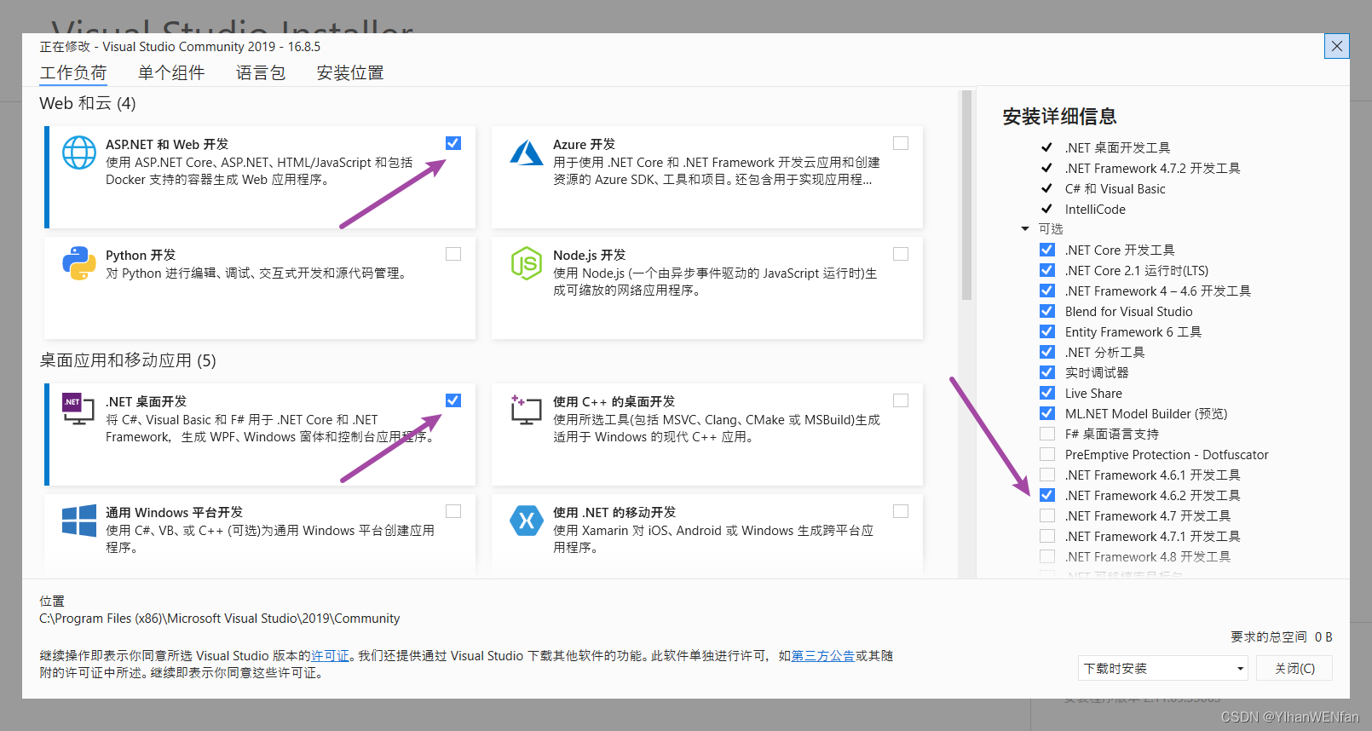Check F# 桌面语言支持 option
The width and height of the screenshot is (1372, 731).
(1047, 434)
